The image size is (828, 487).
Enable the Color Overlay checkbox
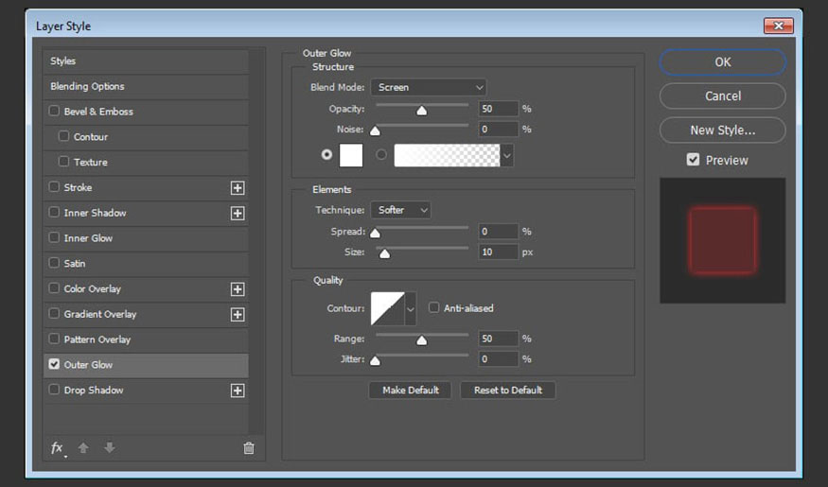point(54,288)
